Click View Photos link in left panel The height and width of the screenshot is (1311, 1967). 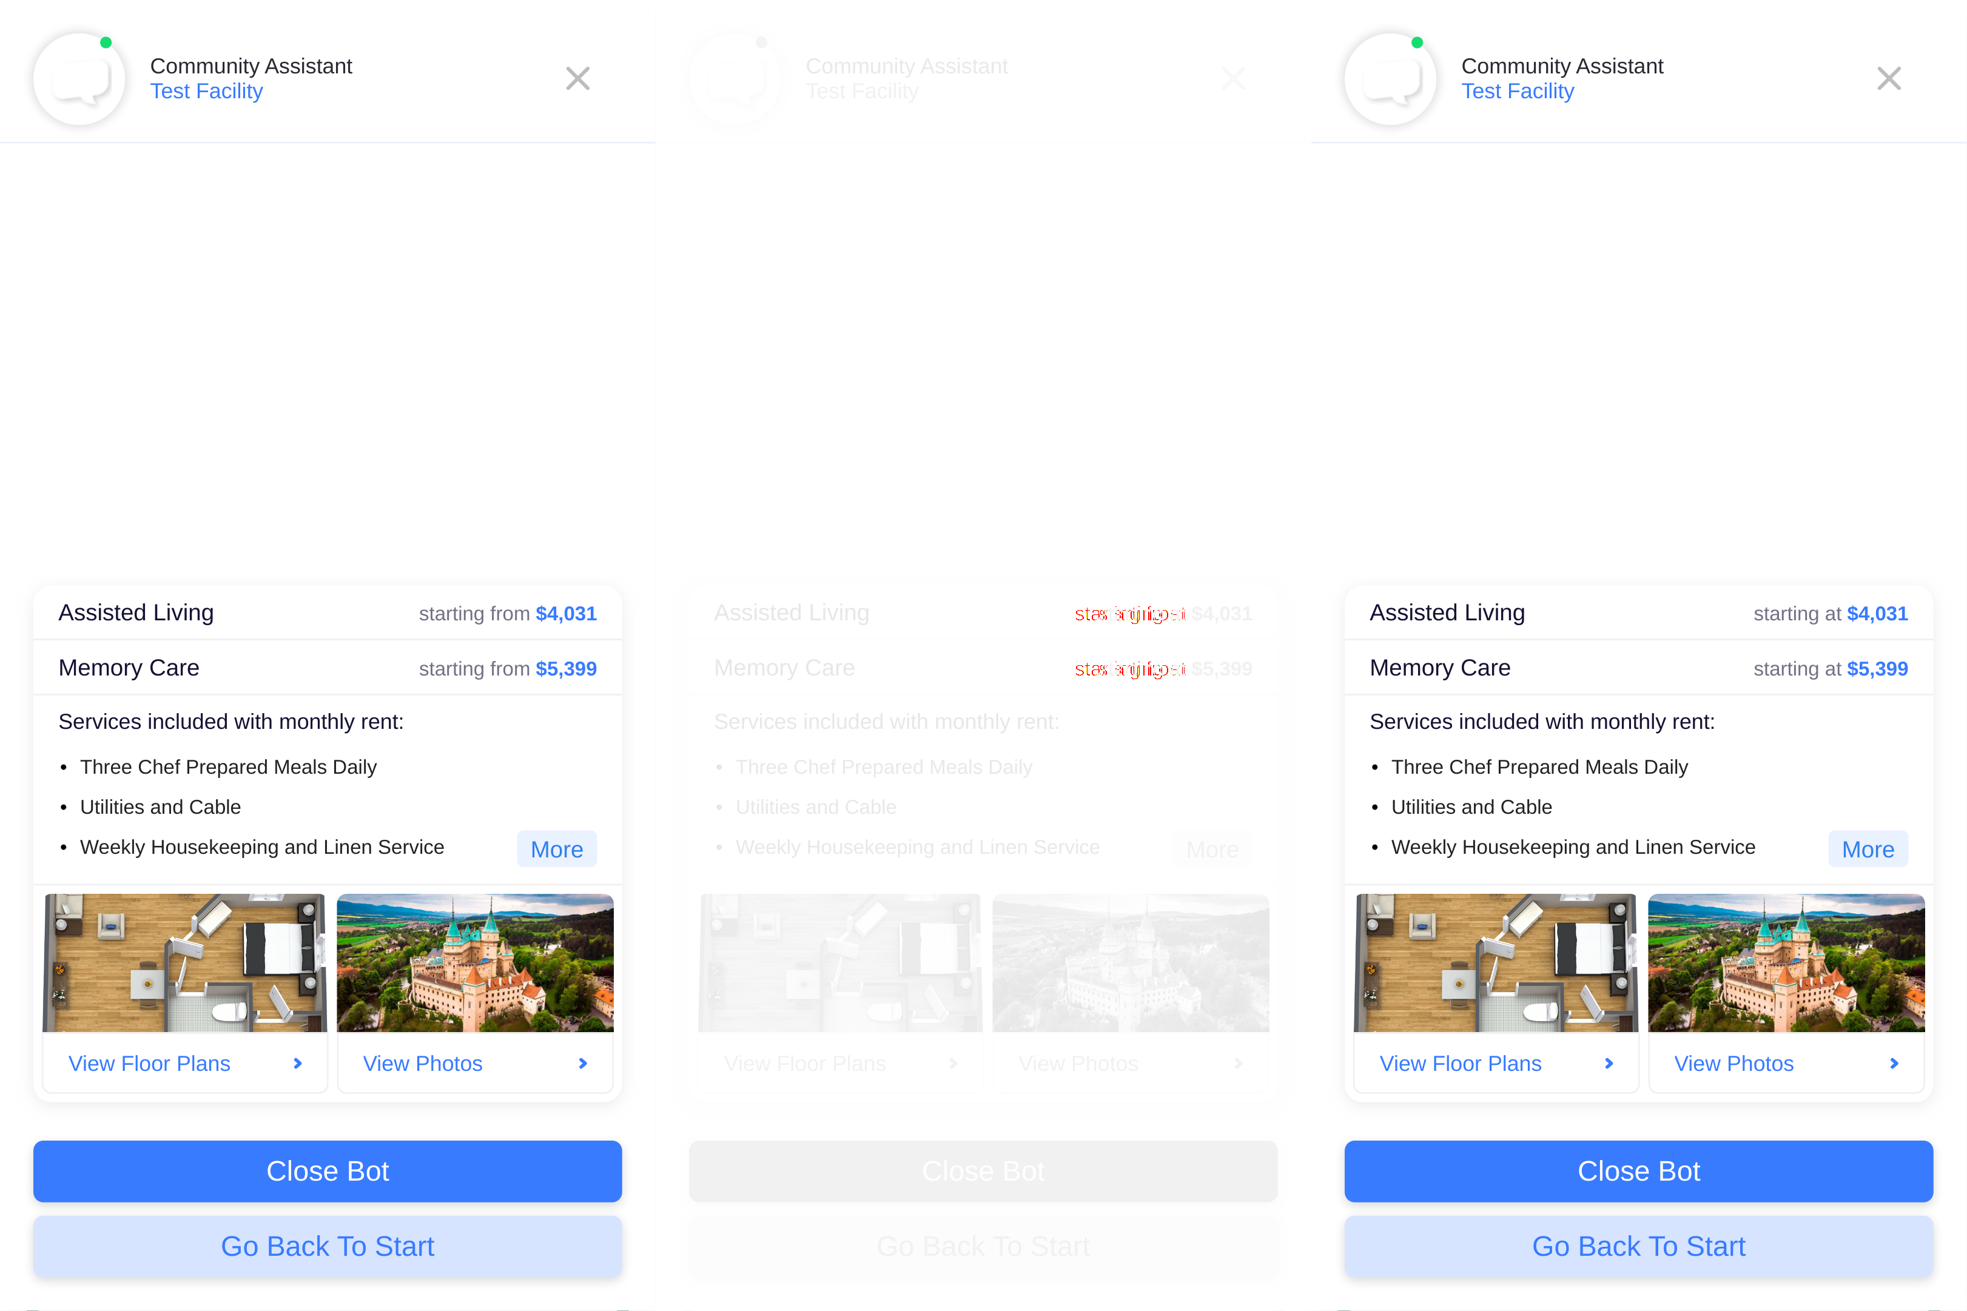coord(422,1064)
